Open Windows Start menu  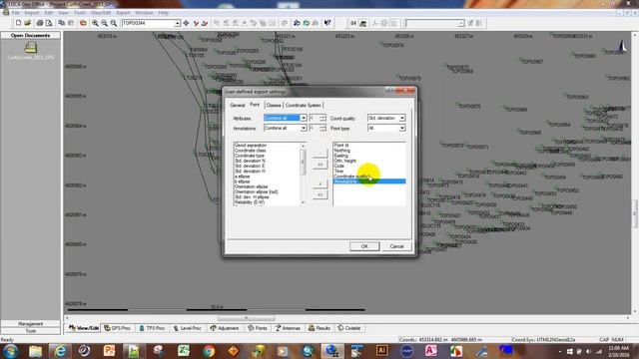10,351
